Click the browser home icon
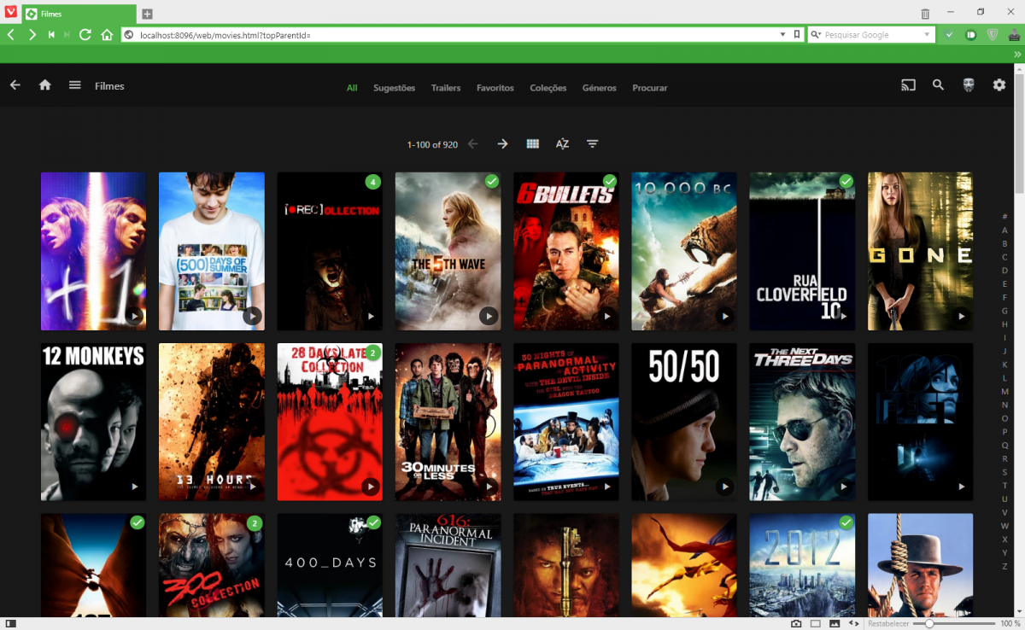The height and width of the screenshot is (630, 1025). [x=107, y=35]
